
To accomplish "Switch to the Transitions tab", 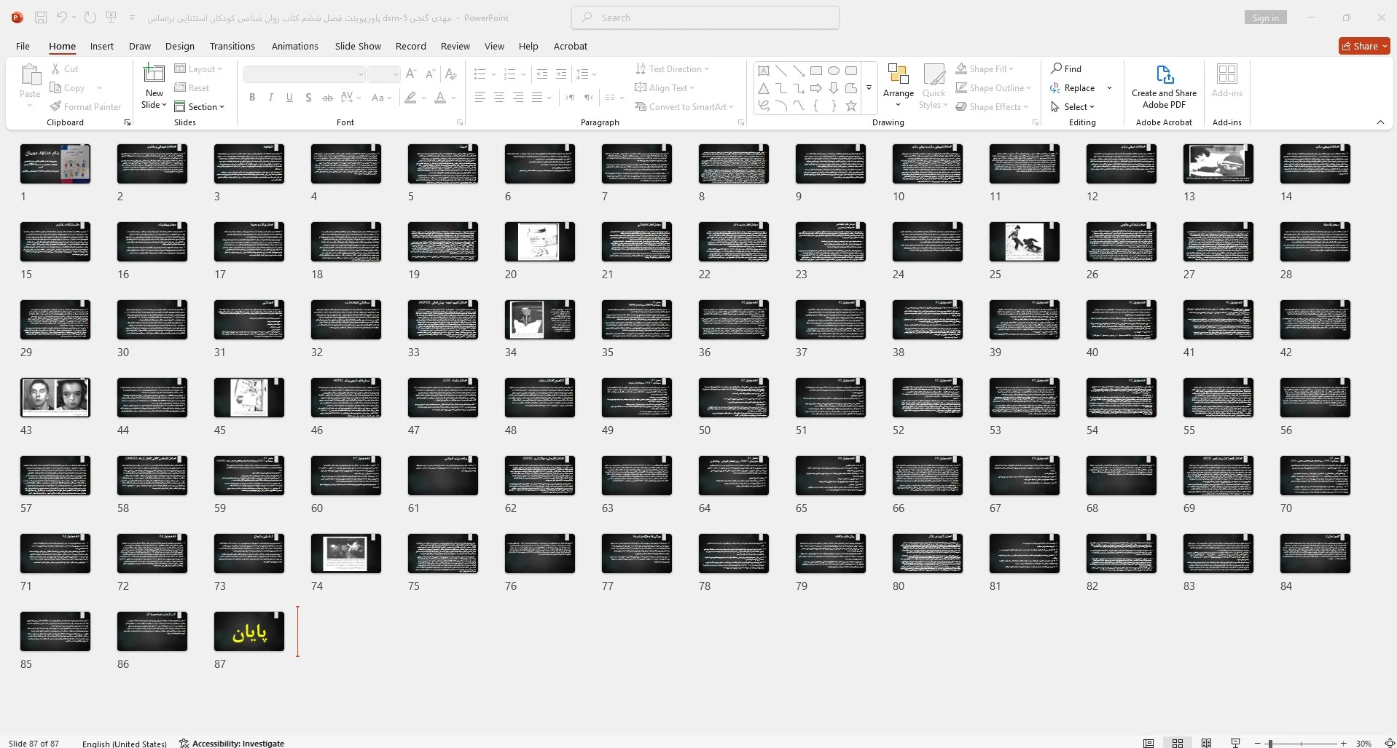I will tap(232, 46).
